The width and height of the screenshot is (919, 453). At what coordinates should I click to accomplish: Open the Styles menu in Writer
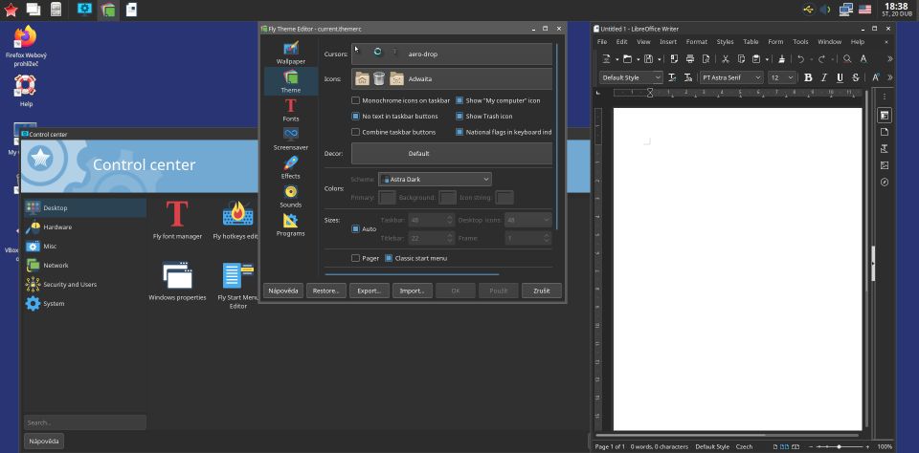(x=725, y=42)
